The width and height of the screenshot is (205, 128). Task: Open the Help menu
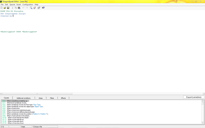coord(37,4)
